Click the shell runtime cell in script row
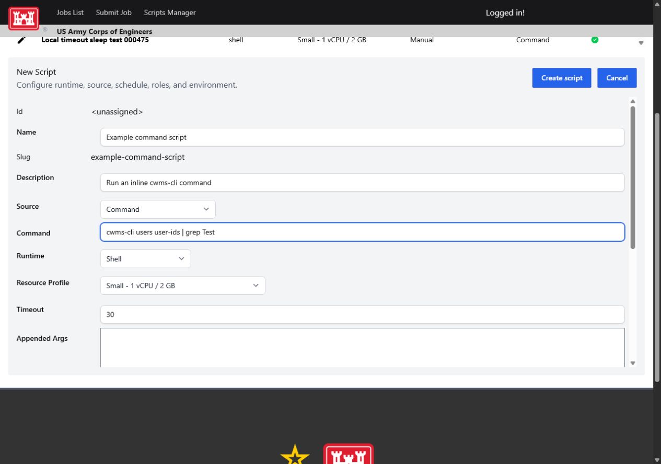This screenshot has width=661, height=464. (236, 40)
